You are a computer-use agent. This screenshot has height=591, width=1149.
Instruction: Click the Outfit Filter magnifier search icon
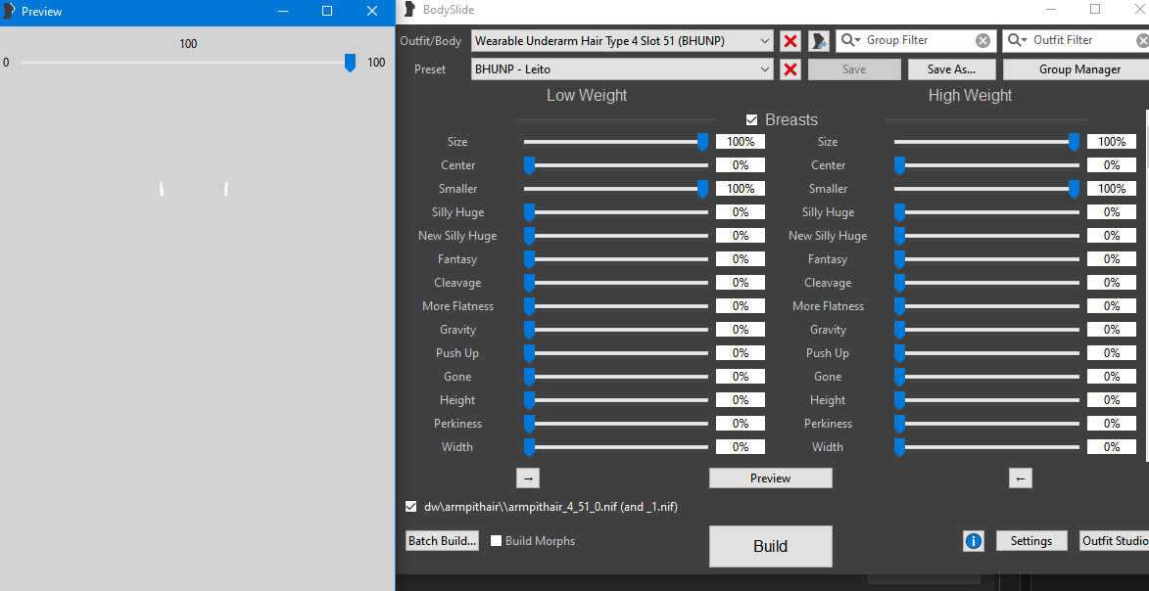1016,41
